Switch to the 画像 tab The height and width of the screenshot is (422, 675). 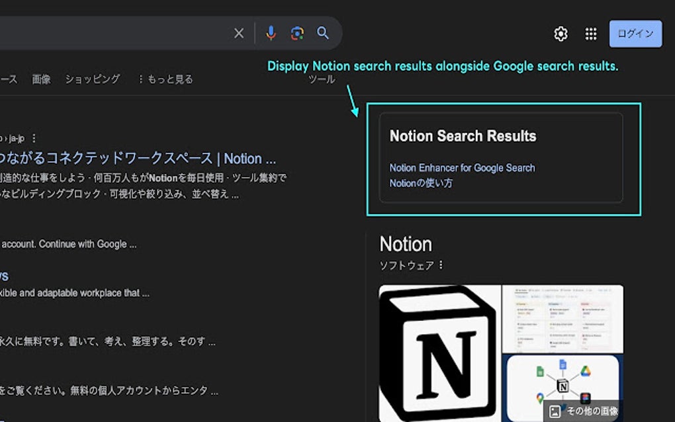[42, 79]
